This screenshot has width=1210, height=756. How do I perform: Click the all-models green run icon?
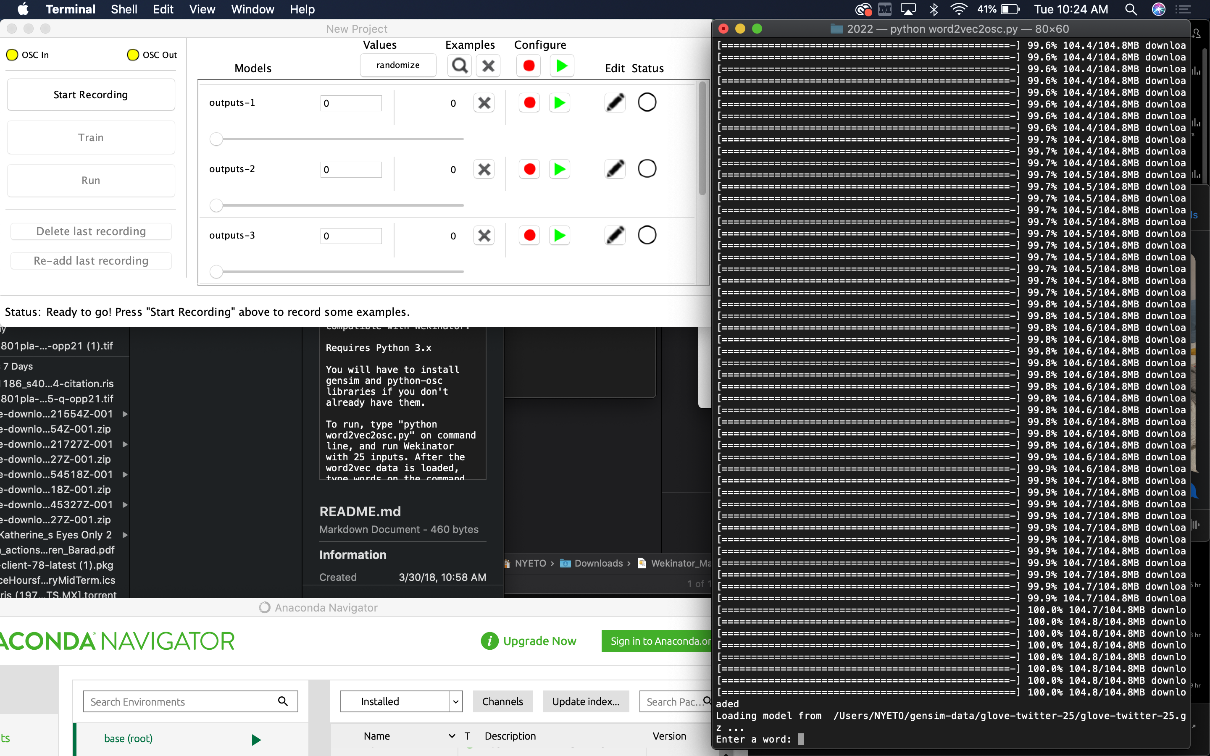coord(561,66)
